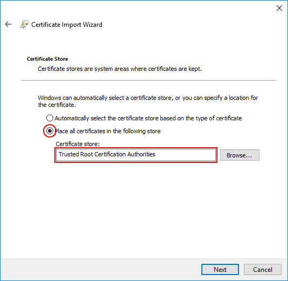288x281 pixels.
Task: Click the 'Certificate store:' label
Action: click(78, 144)
